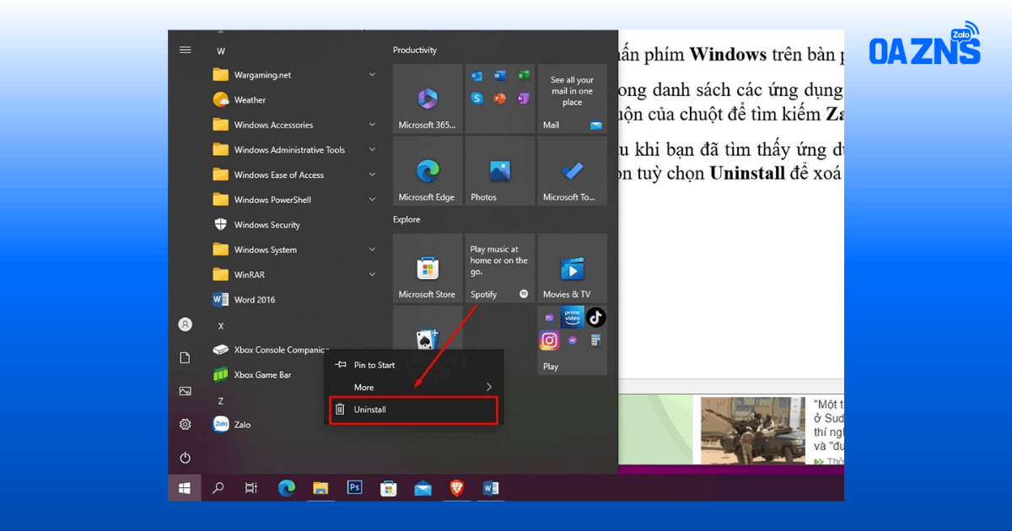
Task: Switch to Word on the taskbar
Action: [x=491, y=487]
